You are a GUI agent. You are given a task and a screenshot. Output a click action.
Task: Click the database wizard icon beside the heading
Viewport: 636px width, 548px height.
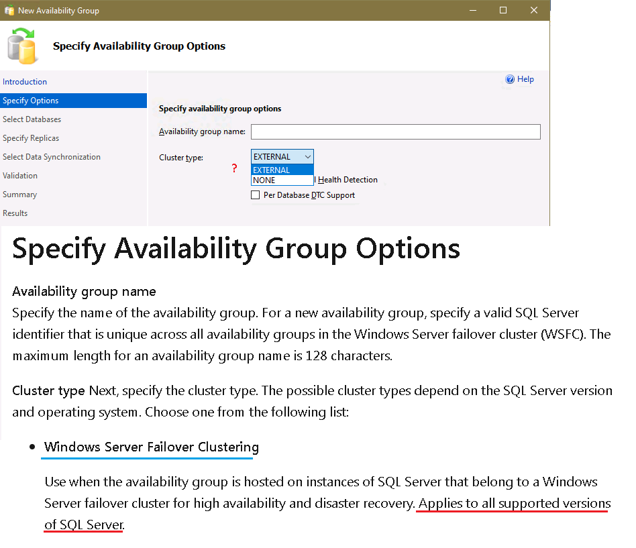click(22, 46)
